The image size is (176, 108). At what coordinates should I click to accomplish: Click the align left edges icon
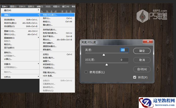47,11
